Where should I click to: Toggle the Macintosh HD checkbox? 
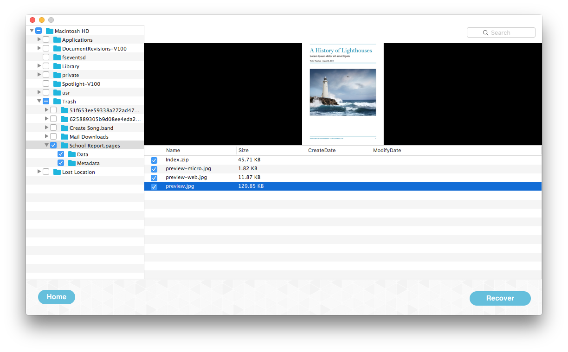[x=39, y=31]
